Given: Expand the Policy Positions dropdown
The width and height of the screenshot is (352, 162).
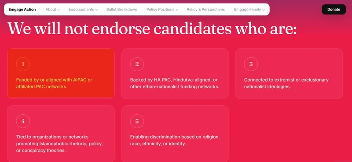Looking at the screenshot, I should [x=162, y=9].
